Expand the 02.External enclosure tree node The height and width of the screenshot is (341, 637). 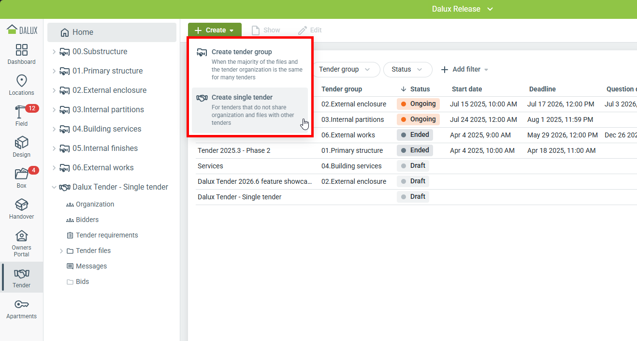coord(54,90)
